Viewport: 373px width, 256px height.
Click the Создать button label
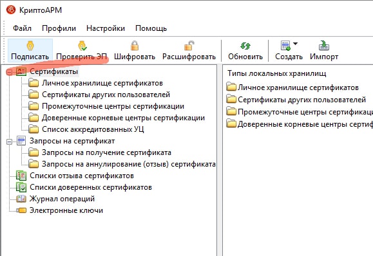tap(289, 57)
